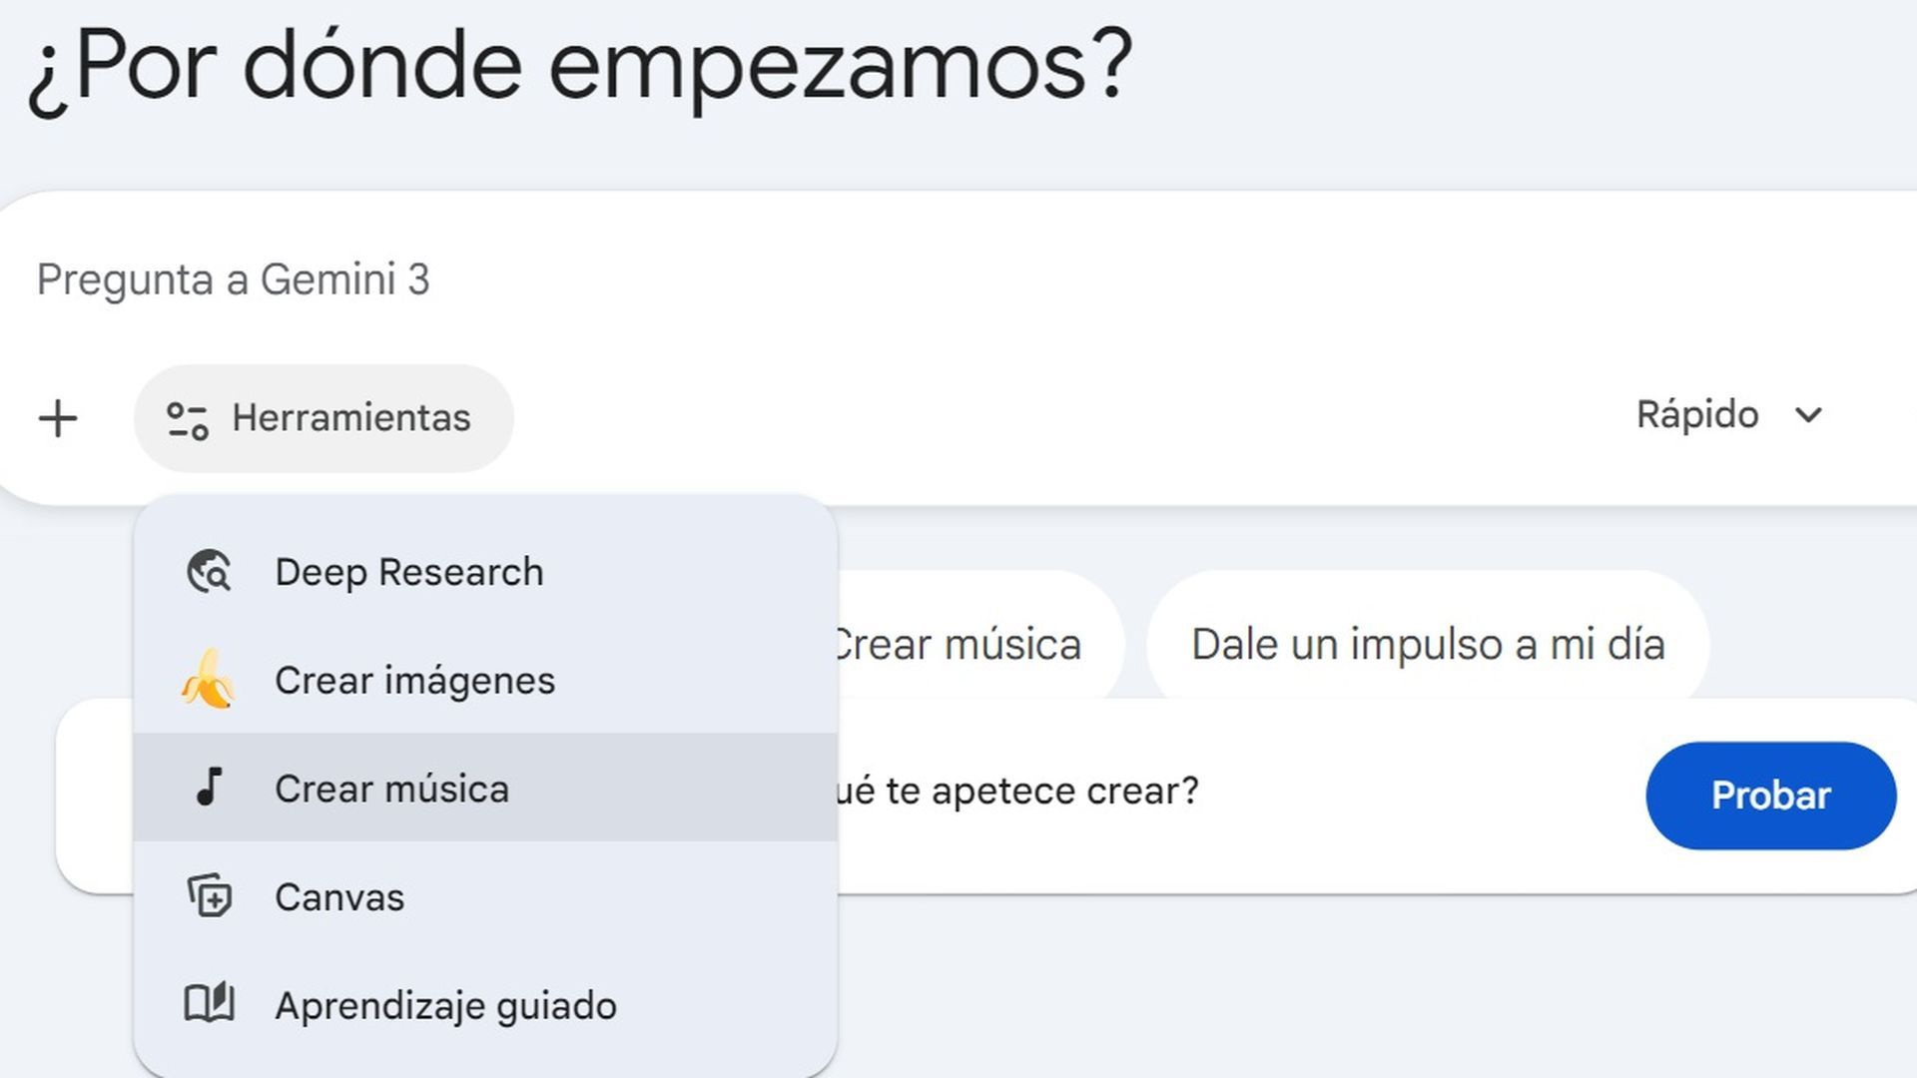1917x1078 pixels.
Task: Select the open book icon for Aprendizaje guiado
Action: point(210,1004)
